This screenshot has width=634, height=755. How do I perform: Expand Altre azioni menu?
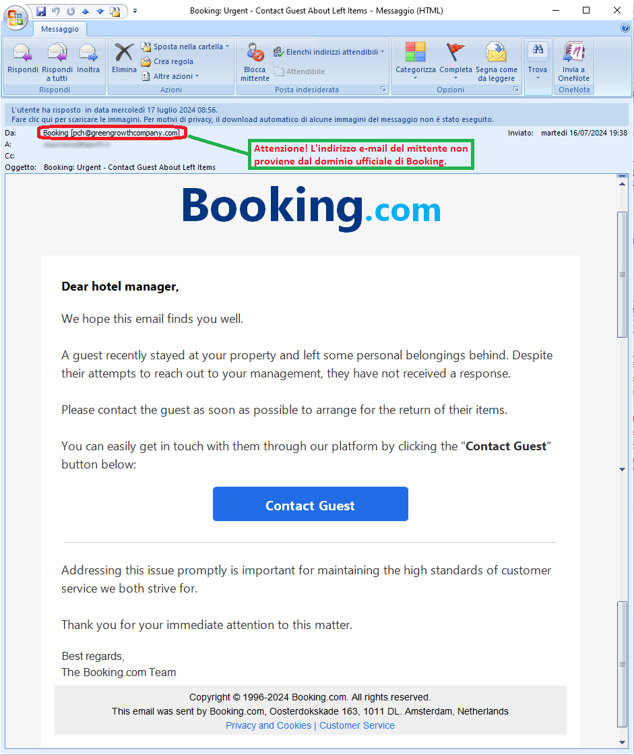170,76
